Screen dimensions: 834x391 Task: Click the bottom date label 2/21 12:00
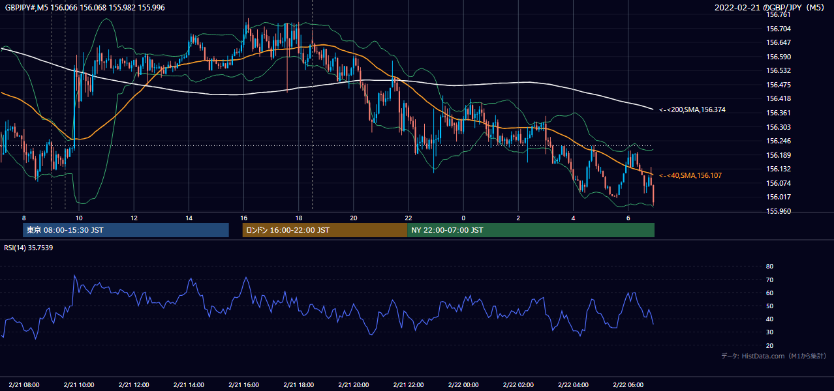coord(133,384)
